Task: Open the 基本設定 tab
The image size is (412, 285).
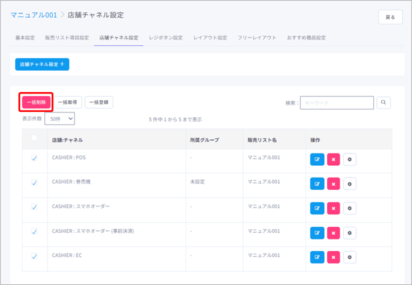Action: click(x=25, y=38)
